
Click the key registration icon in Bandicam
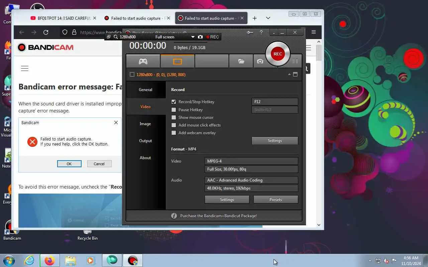(x=250, y=32)
